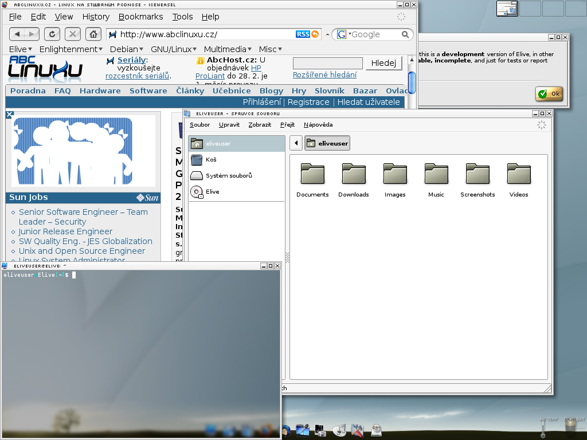The height and width of the screenshot is (440, 587).
Task: Select the Documents folder
Action: pyautogui.click(x=312, y=180)
